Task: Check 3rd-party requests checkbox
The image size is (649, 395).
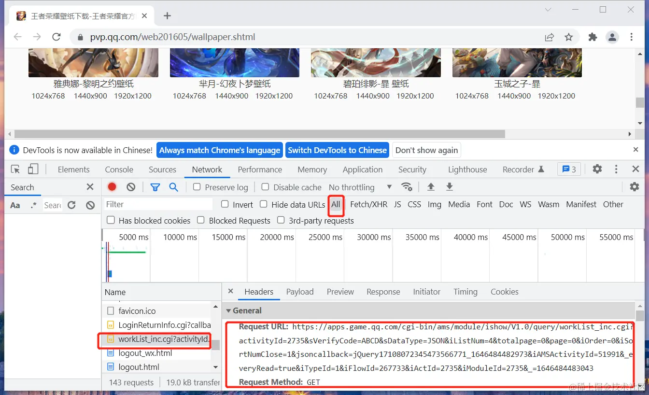Action: point(281,220)
